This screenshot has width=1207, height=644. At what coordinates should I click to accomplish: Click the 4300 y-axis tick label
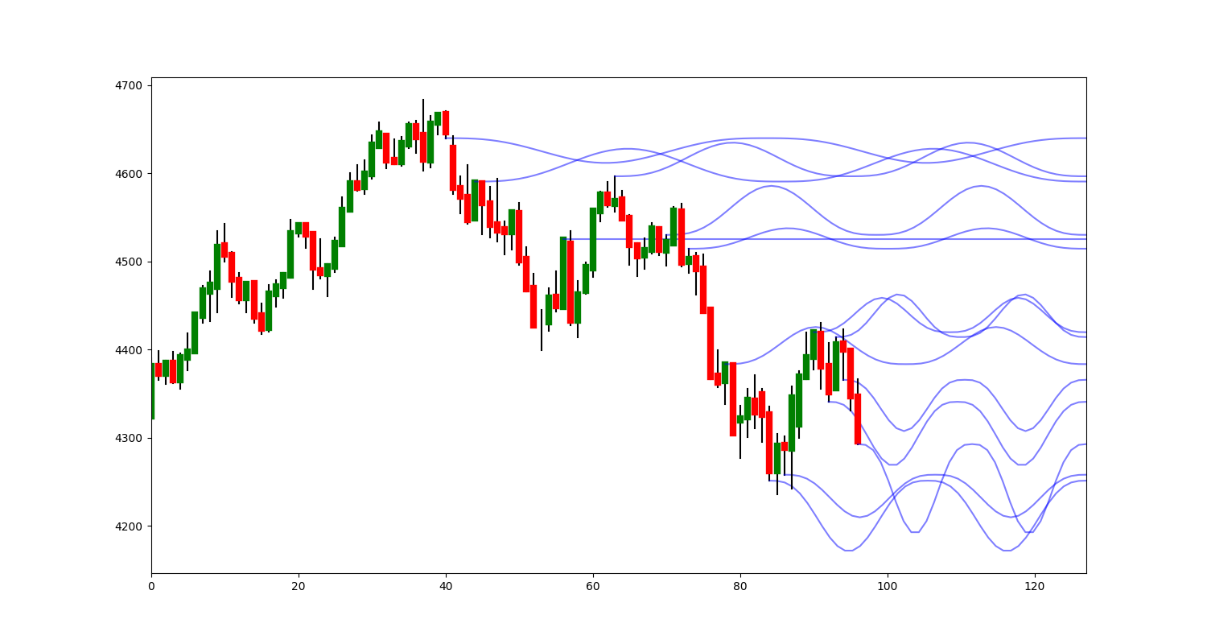click(130, 438)
